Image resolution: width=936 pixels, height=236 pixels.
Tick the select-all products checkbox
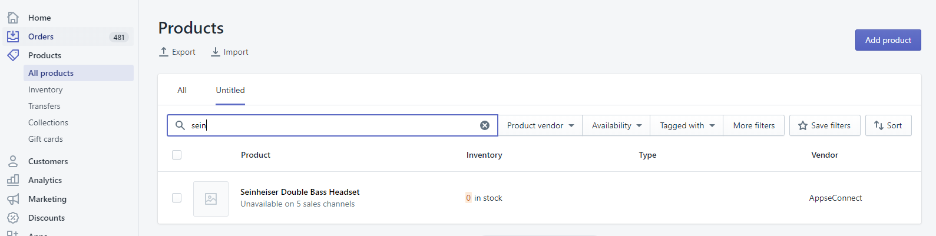[x=177, y=155]
